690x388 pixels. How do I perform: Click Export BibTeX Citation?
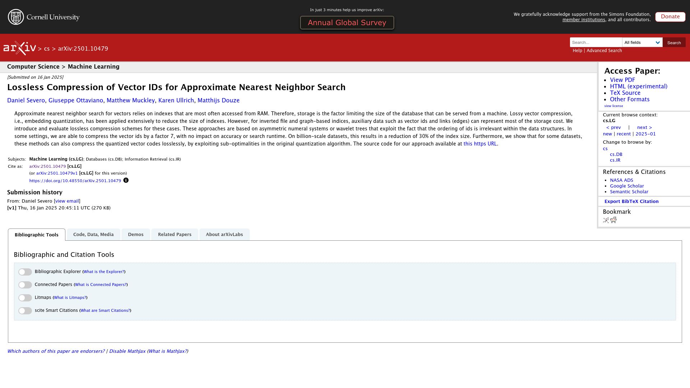click(631, 202)
